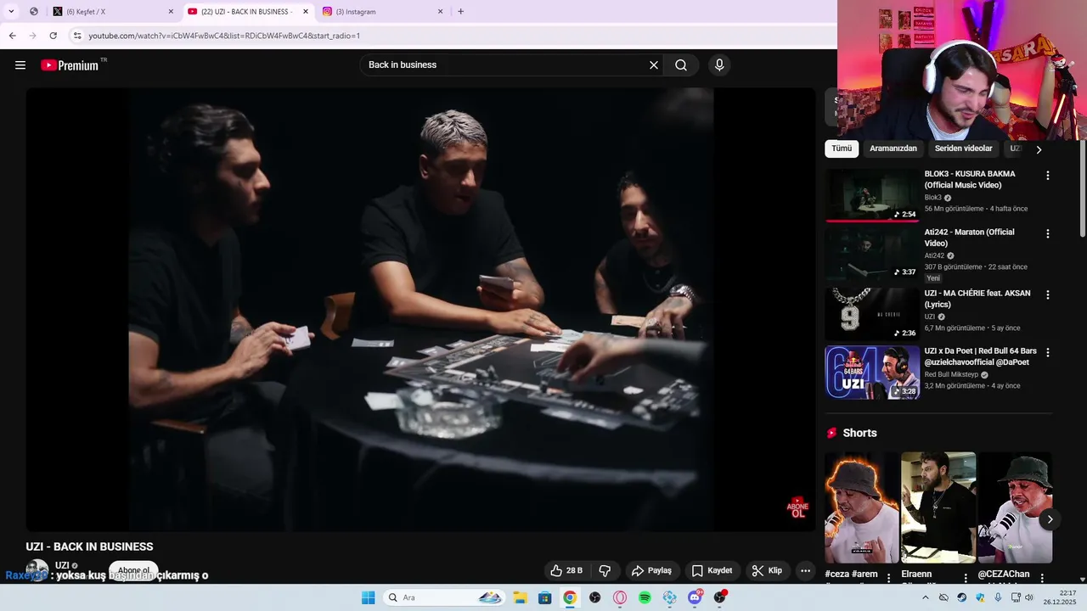The image size is (1087, 611).
Task: Open options for Red Bull 64 Bars video
Action: [1047, 352]
